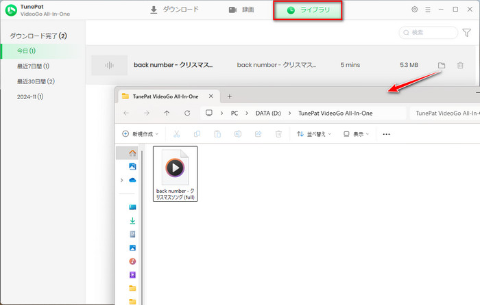Select the TunePat VideoGo All-In-One Explorer tab

(x=165, y=96)
